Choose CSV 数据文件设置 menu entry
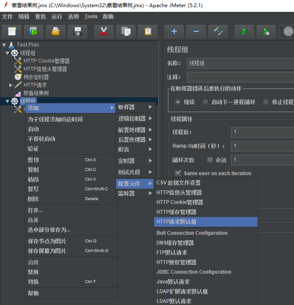 pyautogui.click(x=206, y=183)
